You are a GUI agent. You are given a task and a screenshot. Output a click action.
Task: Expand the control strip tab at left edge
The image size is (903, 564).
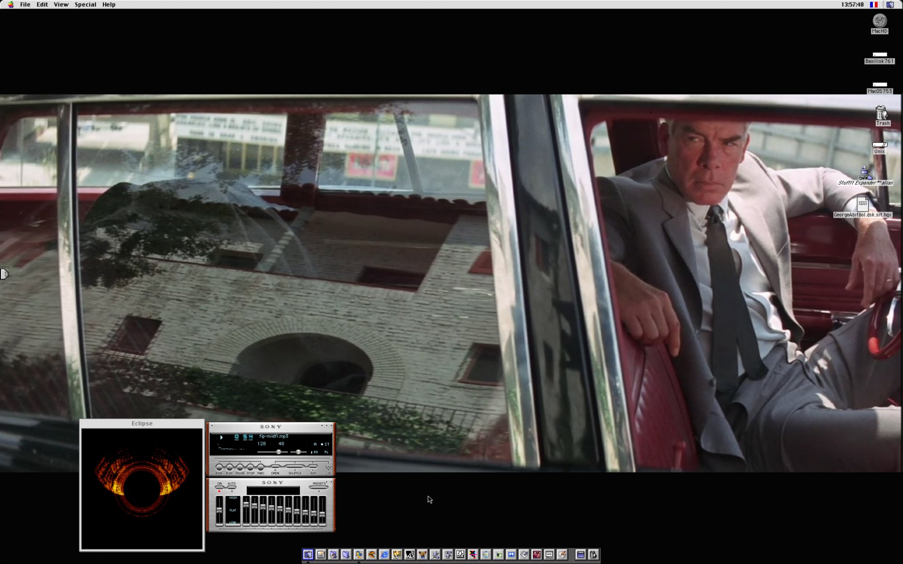click(x=4, y=274)
